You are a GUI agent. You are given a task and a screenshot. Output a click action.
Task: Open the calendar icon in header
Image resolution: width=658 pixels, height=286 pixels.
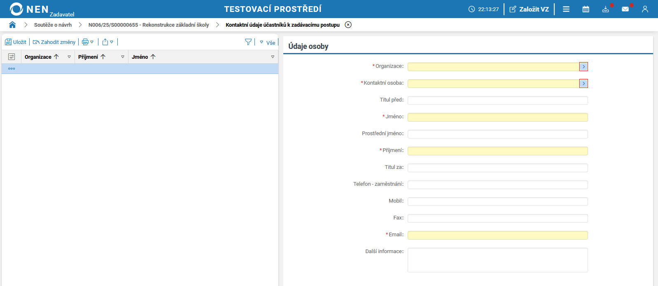[x=586, y=9]
